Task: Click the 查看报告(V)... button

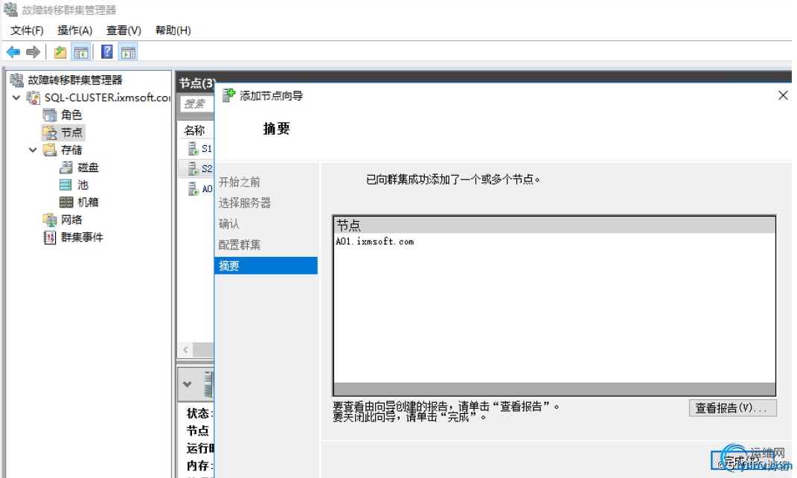Action: tap(732, 408)
